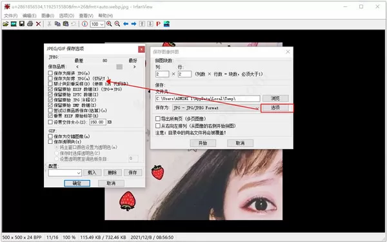Screen dimensions: 387x242
Task: Select 将主窗口颜色设置为透明色 radio button
Action: pyautogui.click(x=57, y=147)
